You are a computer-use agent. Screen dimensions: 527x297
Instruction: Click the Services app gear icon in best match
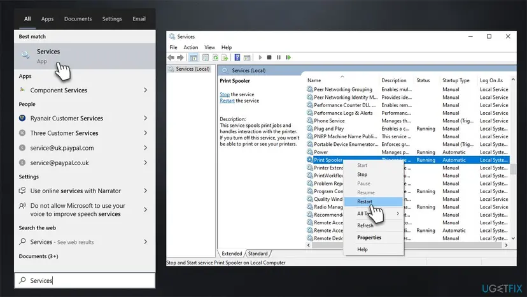point(25,55)
